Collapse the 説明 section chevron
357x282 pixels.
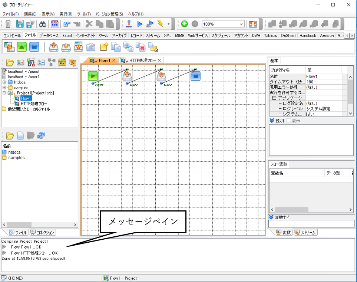pos(272,120)
